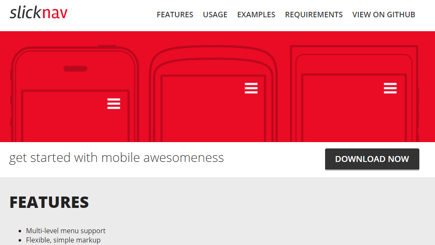Viewport: 435px width, 245px height.
Task: Click hamburger menu icon on right tablet
Action: (x=390, y=88)
